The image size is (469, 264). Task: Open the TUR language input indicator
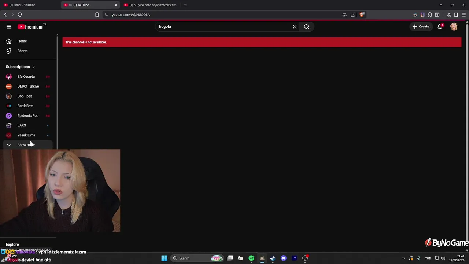click(x=428, y=258)
